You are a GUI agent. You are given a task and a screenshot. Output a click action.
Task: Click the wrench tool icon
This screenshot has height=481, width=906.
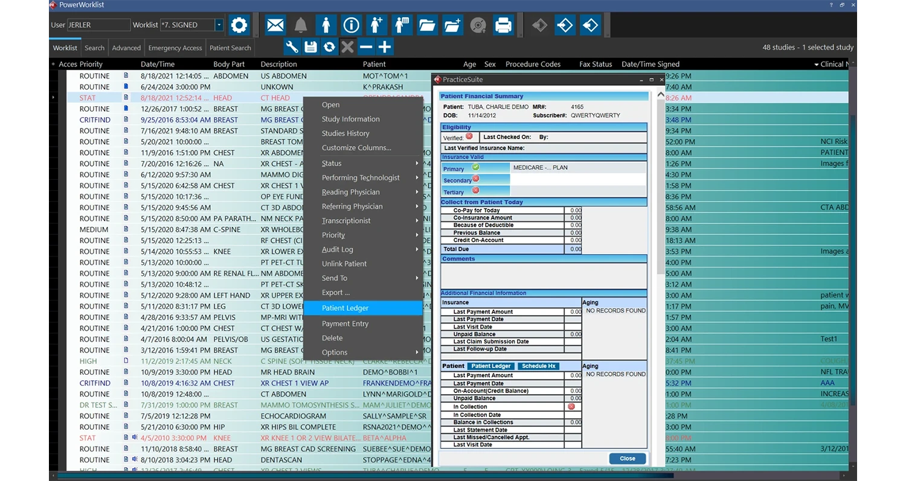(x=292, y=47)
